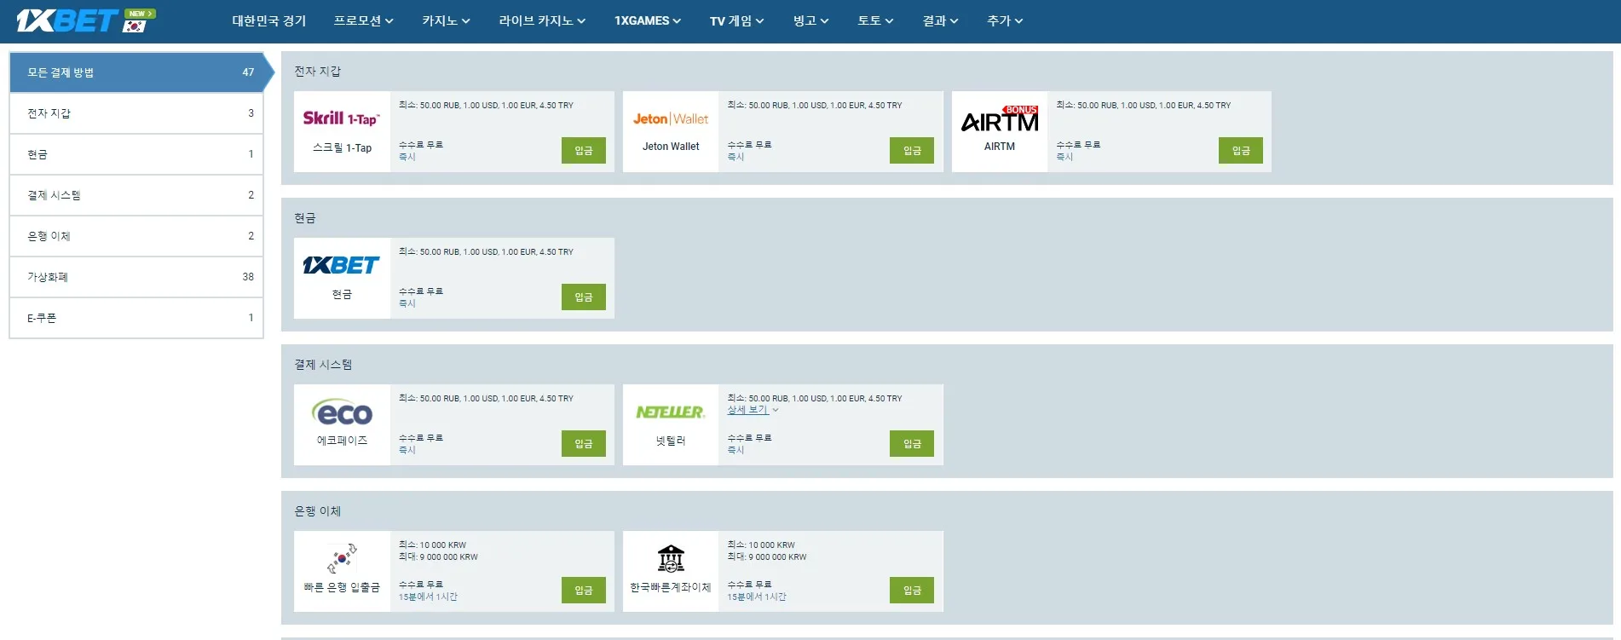This screenshot has height=640, width=1621.
Task: Click 입금 on the 빠른 은행 입출금 card
Action: (584, 591)
